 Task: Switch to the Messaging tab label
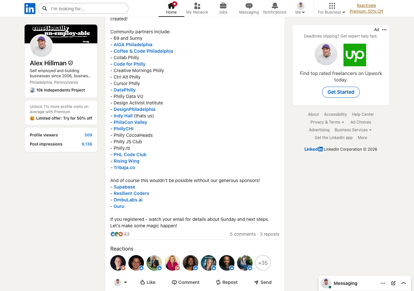click(x=249, y=12)
